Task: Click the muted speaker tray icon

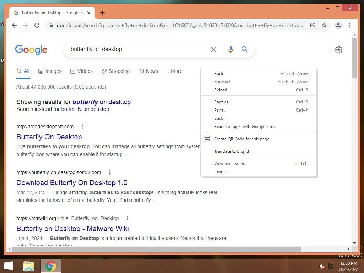Action: coord(321,266)
